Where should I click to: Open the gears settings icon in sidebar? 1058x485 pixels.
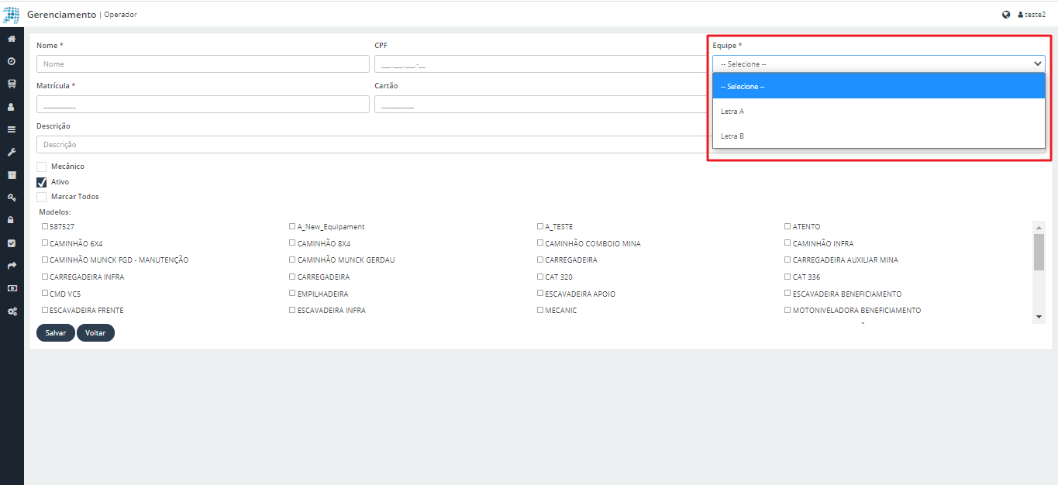click(12, 311)
